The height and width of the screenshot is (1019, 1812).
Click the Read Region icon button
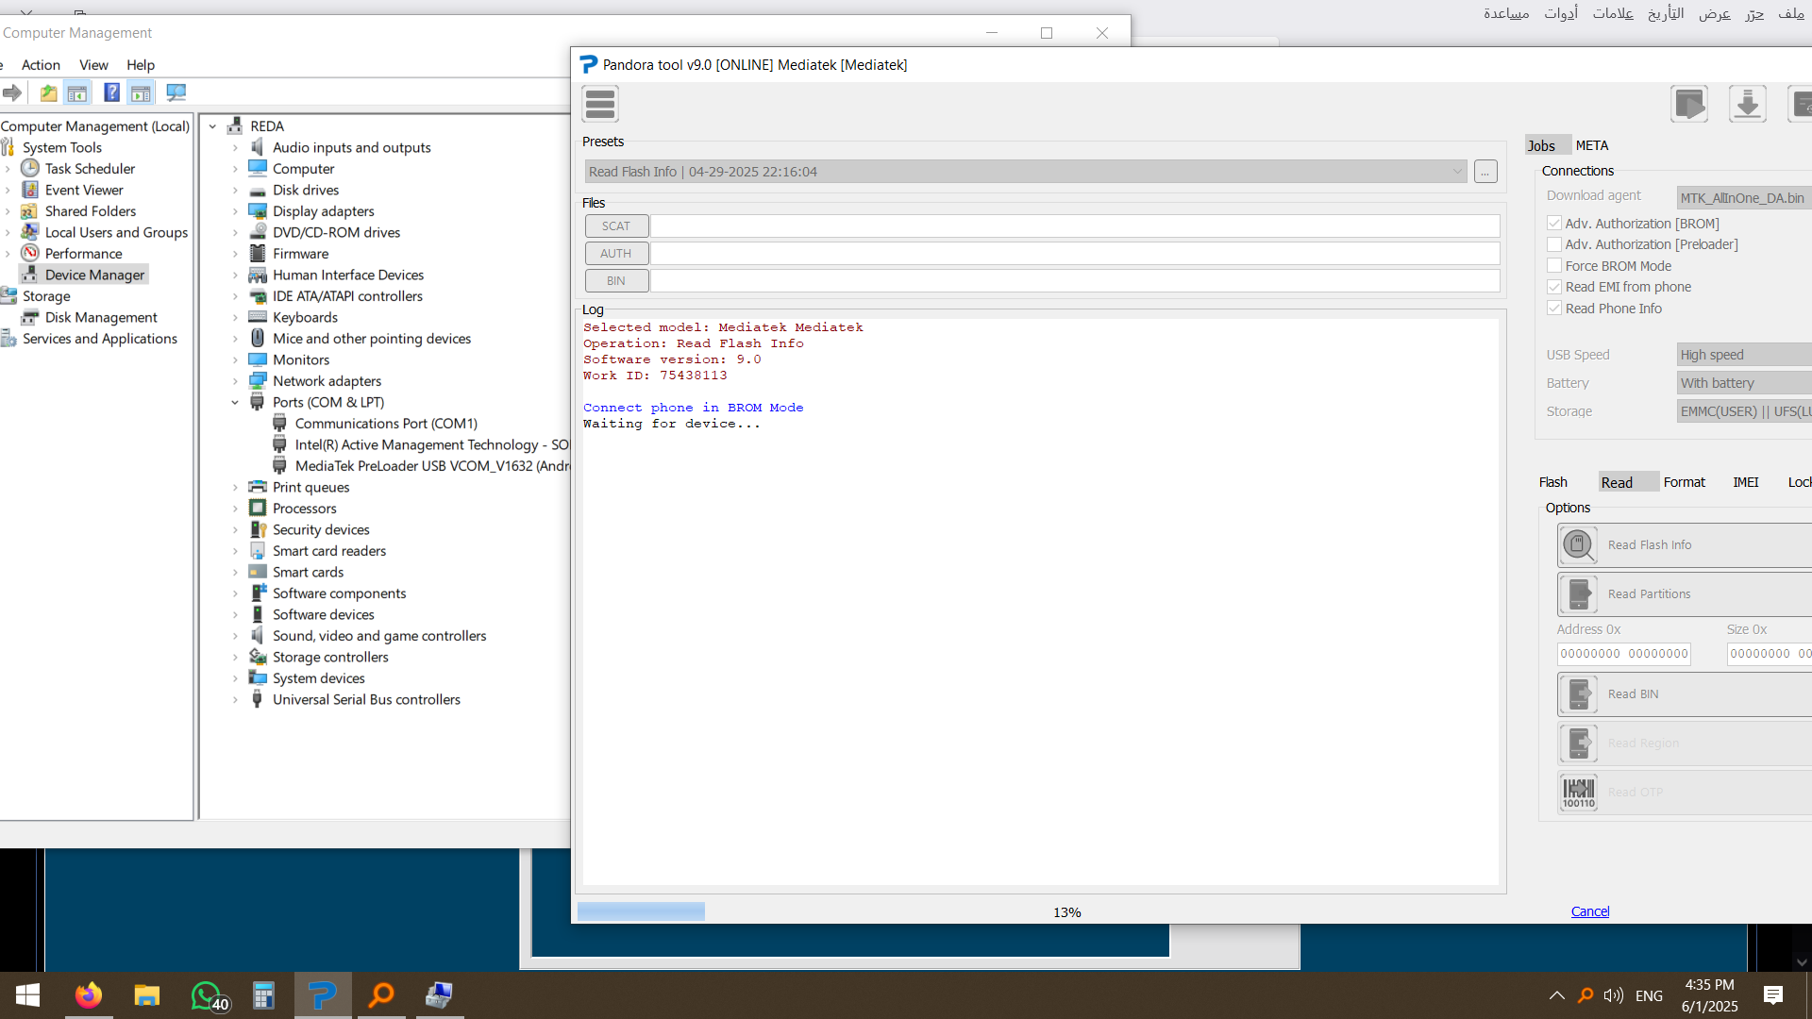pos(1578,743)
